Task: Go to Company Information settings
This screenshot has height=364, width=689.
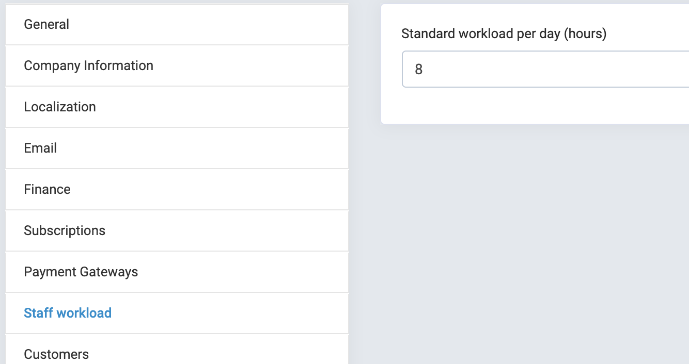Action: point(88,66)
